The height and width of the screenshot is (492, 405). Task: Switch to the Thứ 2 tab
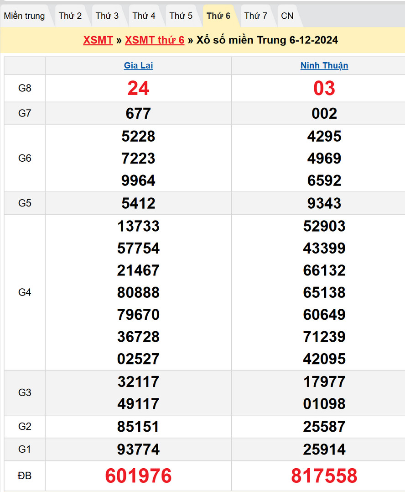[x=70, y=16]
